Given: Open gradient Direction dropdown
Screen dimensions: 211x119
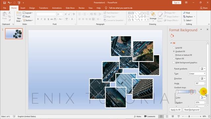Looking at the screenshot, I should point(202,78).
